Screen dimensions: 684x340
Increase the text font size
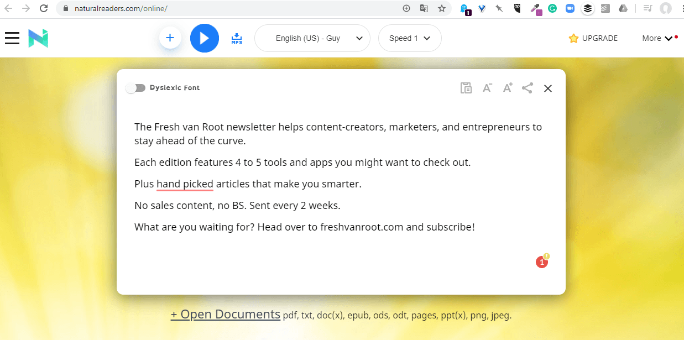507,88
